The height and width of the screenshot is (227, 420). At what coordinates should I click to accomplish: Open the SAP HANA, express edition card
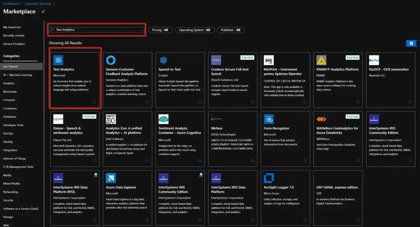pos(338,198)
